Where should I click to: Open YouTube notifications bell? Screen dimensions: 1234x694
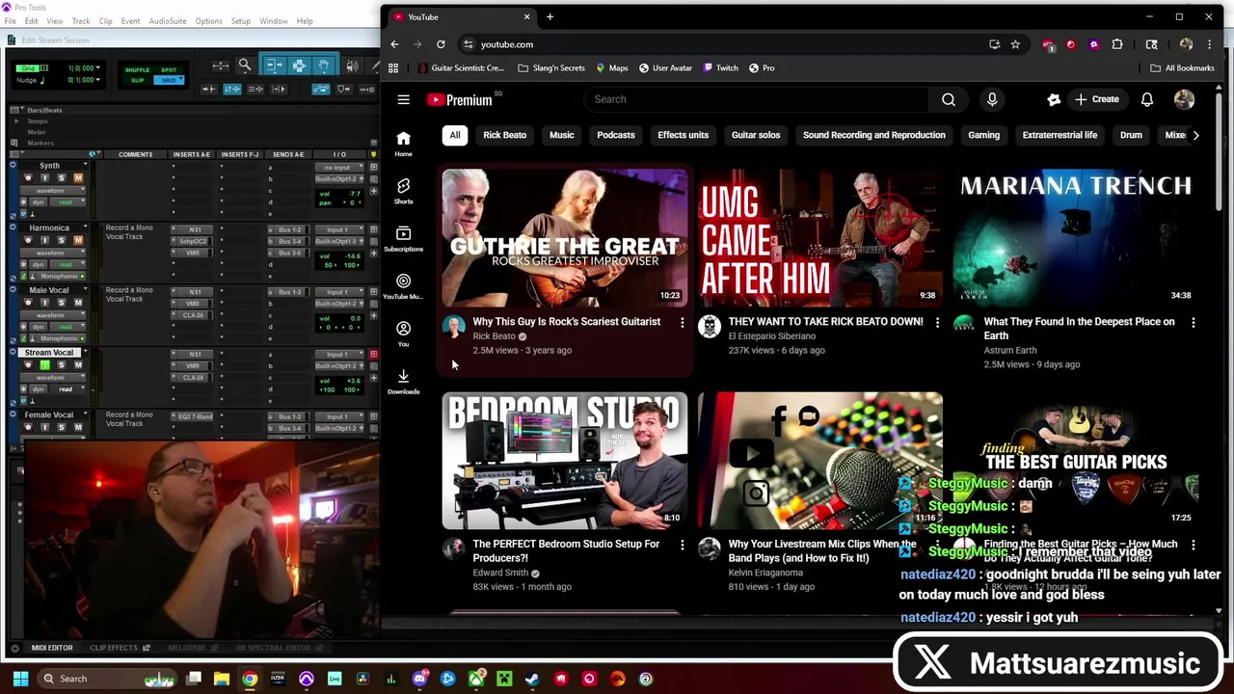1147,99
